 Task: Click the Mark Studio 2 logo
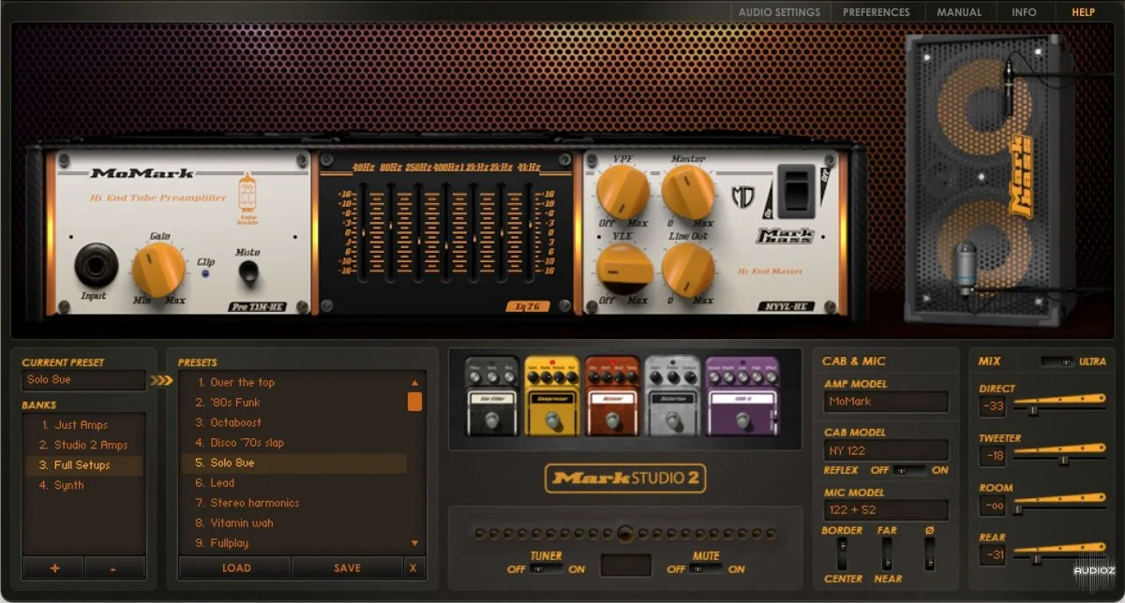click(625, 478)
